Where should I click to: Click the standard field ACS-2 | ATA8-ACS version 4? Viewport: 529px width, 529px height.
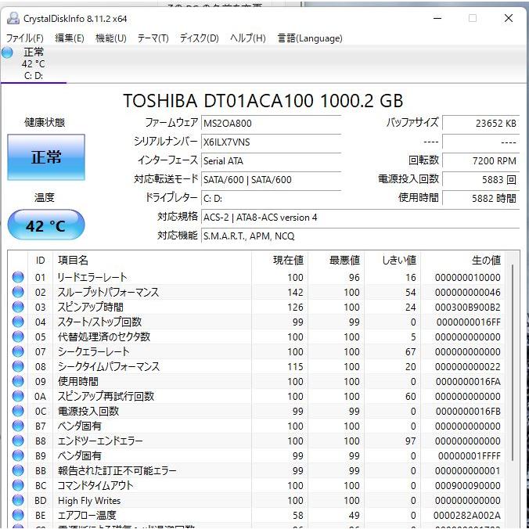tap(360, 218)
